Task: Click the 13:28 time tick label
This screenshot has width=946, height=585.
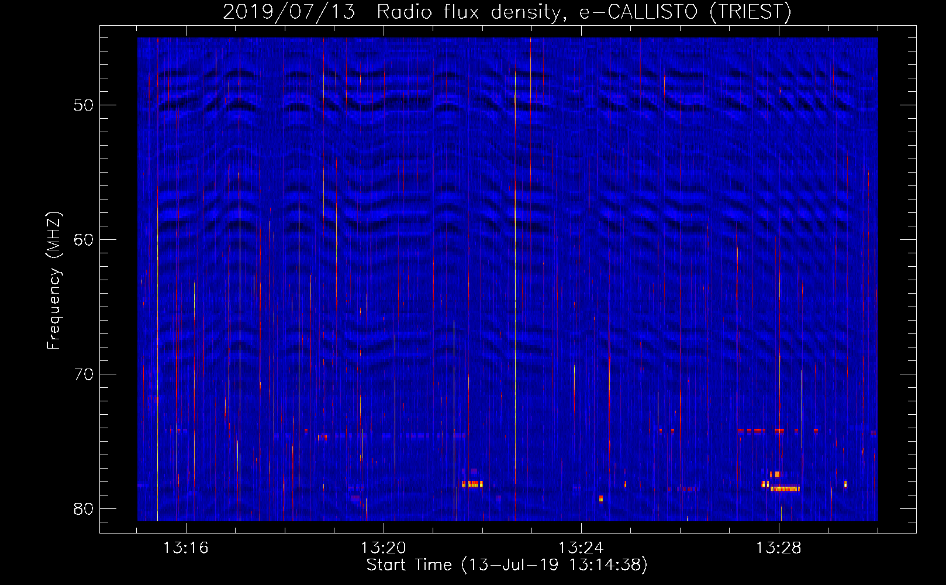Action: (x=778, y=548)
